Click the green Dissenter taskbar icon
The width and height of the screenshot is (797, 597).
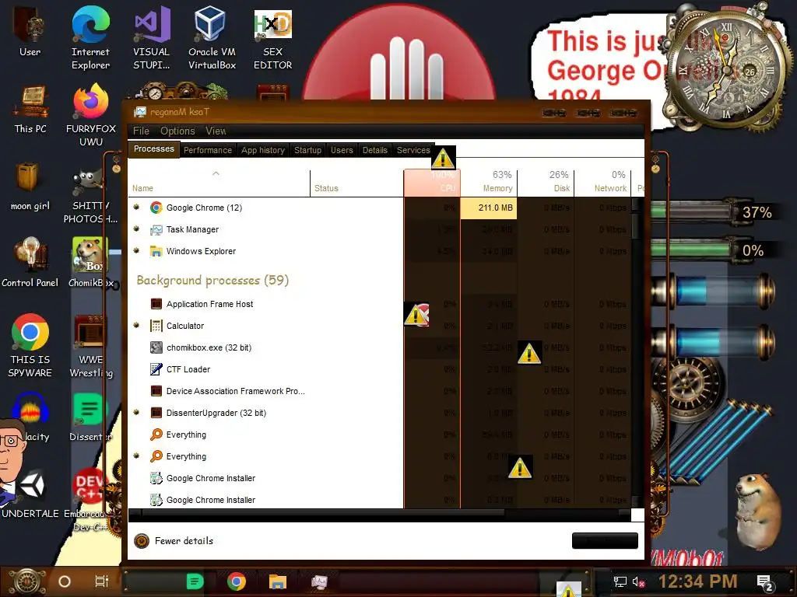pyautogui.click(x=195, y=581)
